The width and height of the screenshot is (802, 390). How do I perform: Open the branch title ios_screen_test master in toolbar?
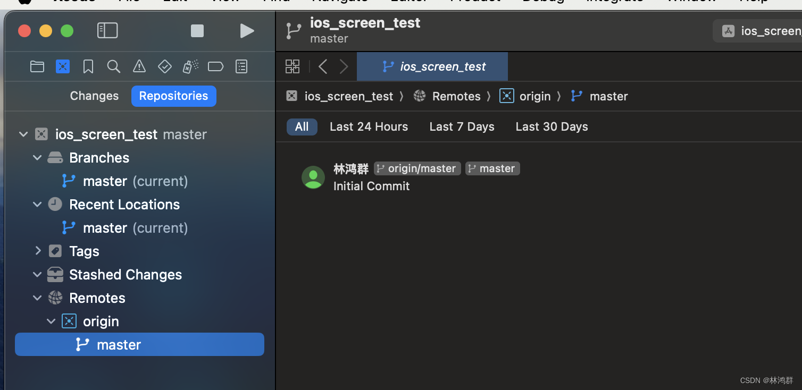[x=353, y=30]
